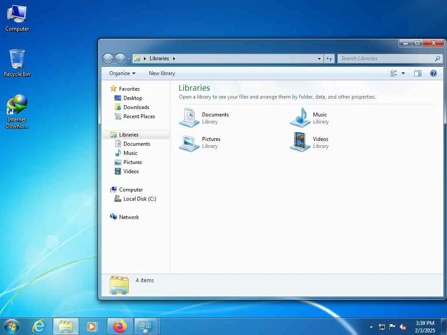447x335 pixels.
Task: Click the search magnifier icon
Action: [437, 58]
